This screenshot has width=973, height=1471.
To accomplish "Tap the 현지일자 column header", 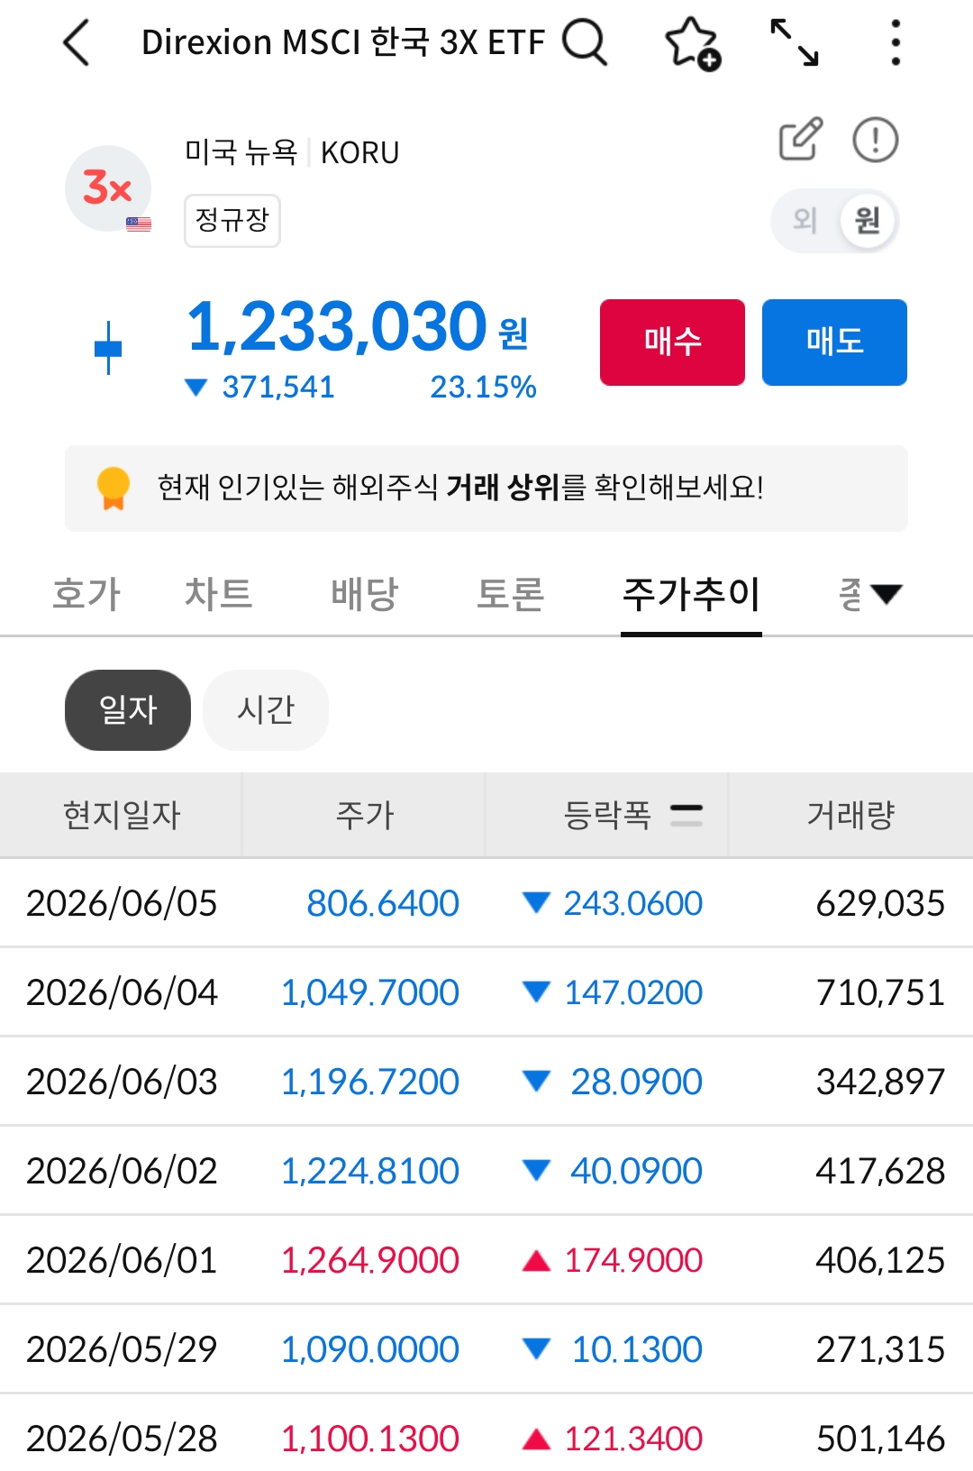I will pos(122,815).
